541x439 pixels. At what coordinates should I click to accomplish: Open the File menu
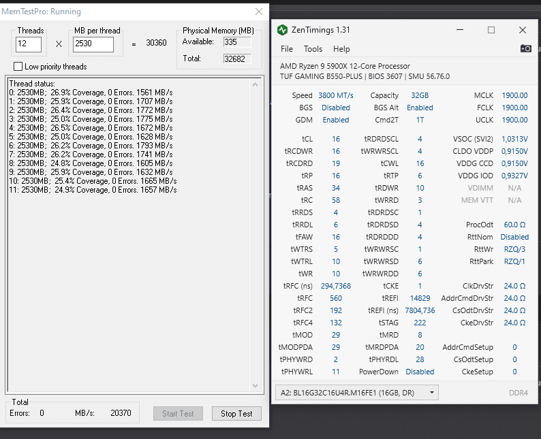[x=287, y=49]
